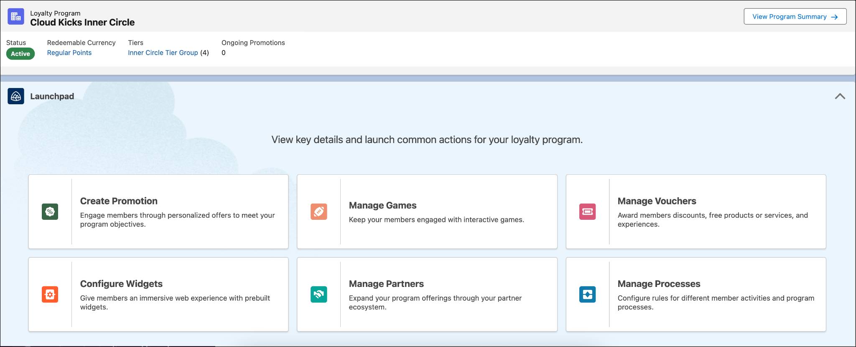
Task: Click 'Award members discounts' voucher description
Action: [x=713, y=220]
